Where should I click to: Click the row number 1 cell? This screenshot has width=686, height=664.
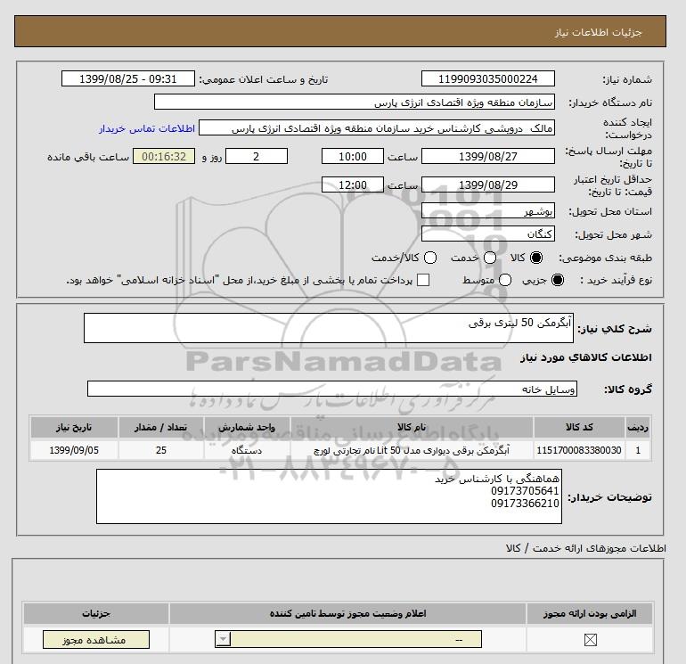pyautogui.click(x=638, y=450)
